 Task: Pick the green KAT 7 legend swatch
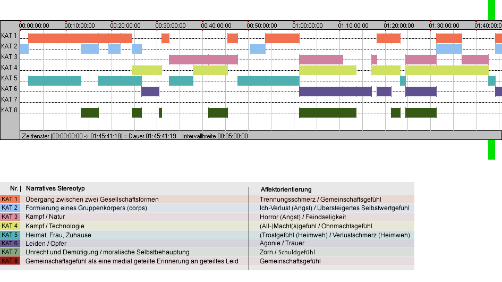10,252
